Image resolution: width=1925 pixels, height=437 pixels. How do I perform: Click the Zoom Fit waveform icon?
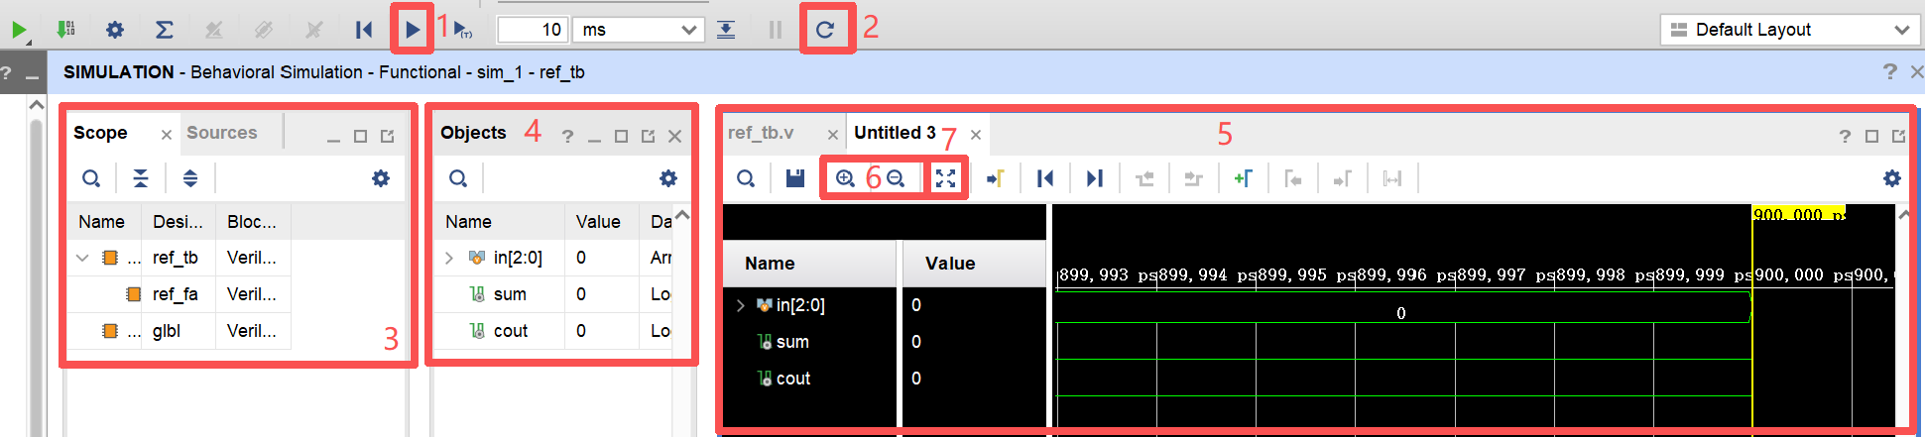946,178
